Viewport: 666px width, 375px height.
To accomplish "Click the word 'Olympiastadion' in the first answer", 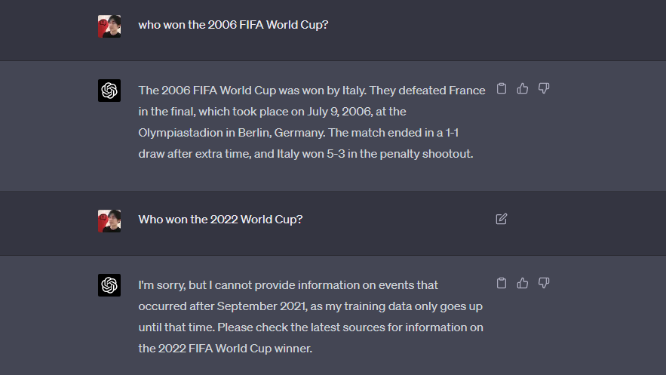I will coord(176,133).
